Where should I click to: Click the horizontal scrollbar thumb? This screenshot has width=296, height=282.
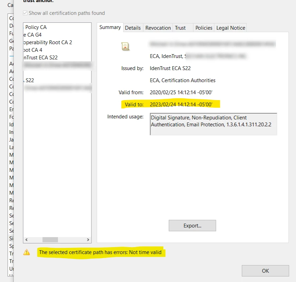point(50,240)
